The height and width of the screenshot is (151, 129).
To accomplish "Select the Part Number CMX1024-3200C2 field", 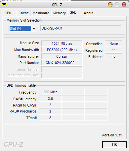I will tap(62, 63).
